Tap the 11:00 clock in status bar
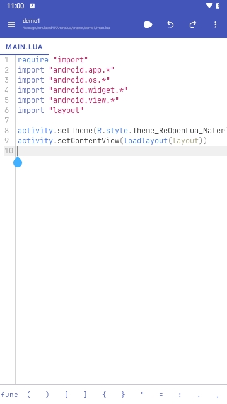The image size is (227, 404). coord(15,6)
